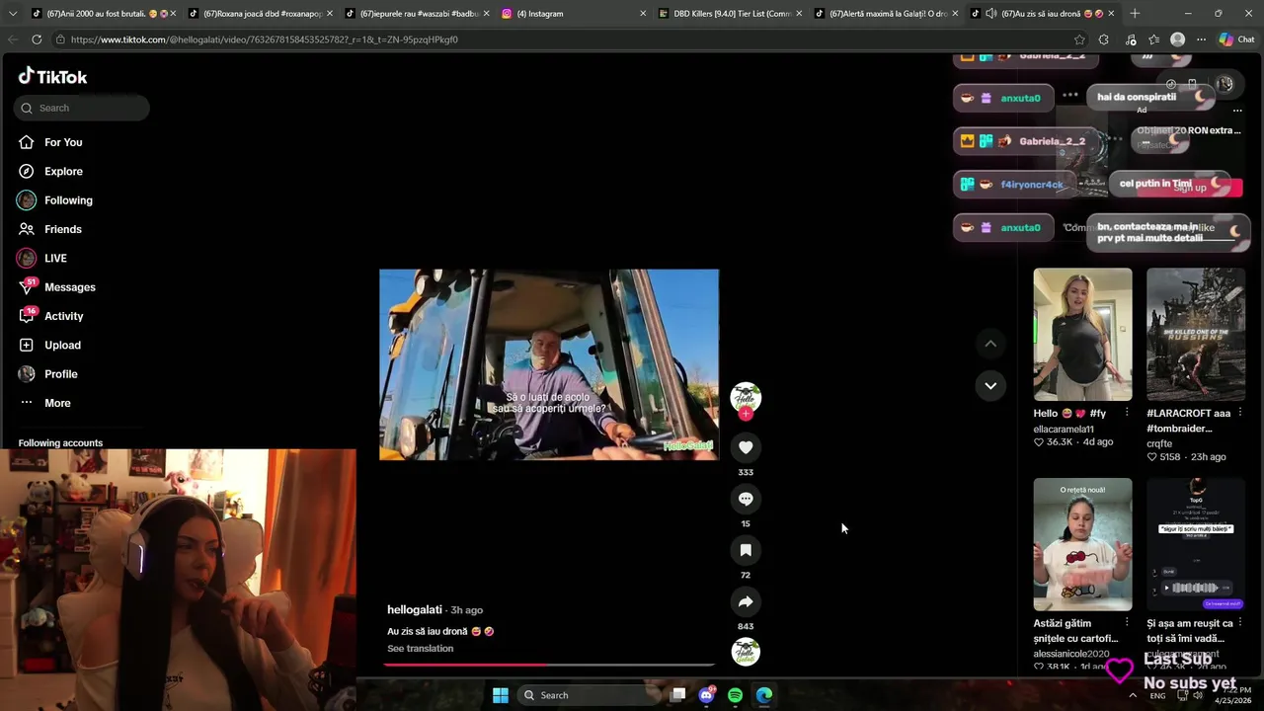Viewport: 1264px width, 711px height.
Task: Open ellacaramela11 video thumbnail
Action: tap(1082, 334)
